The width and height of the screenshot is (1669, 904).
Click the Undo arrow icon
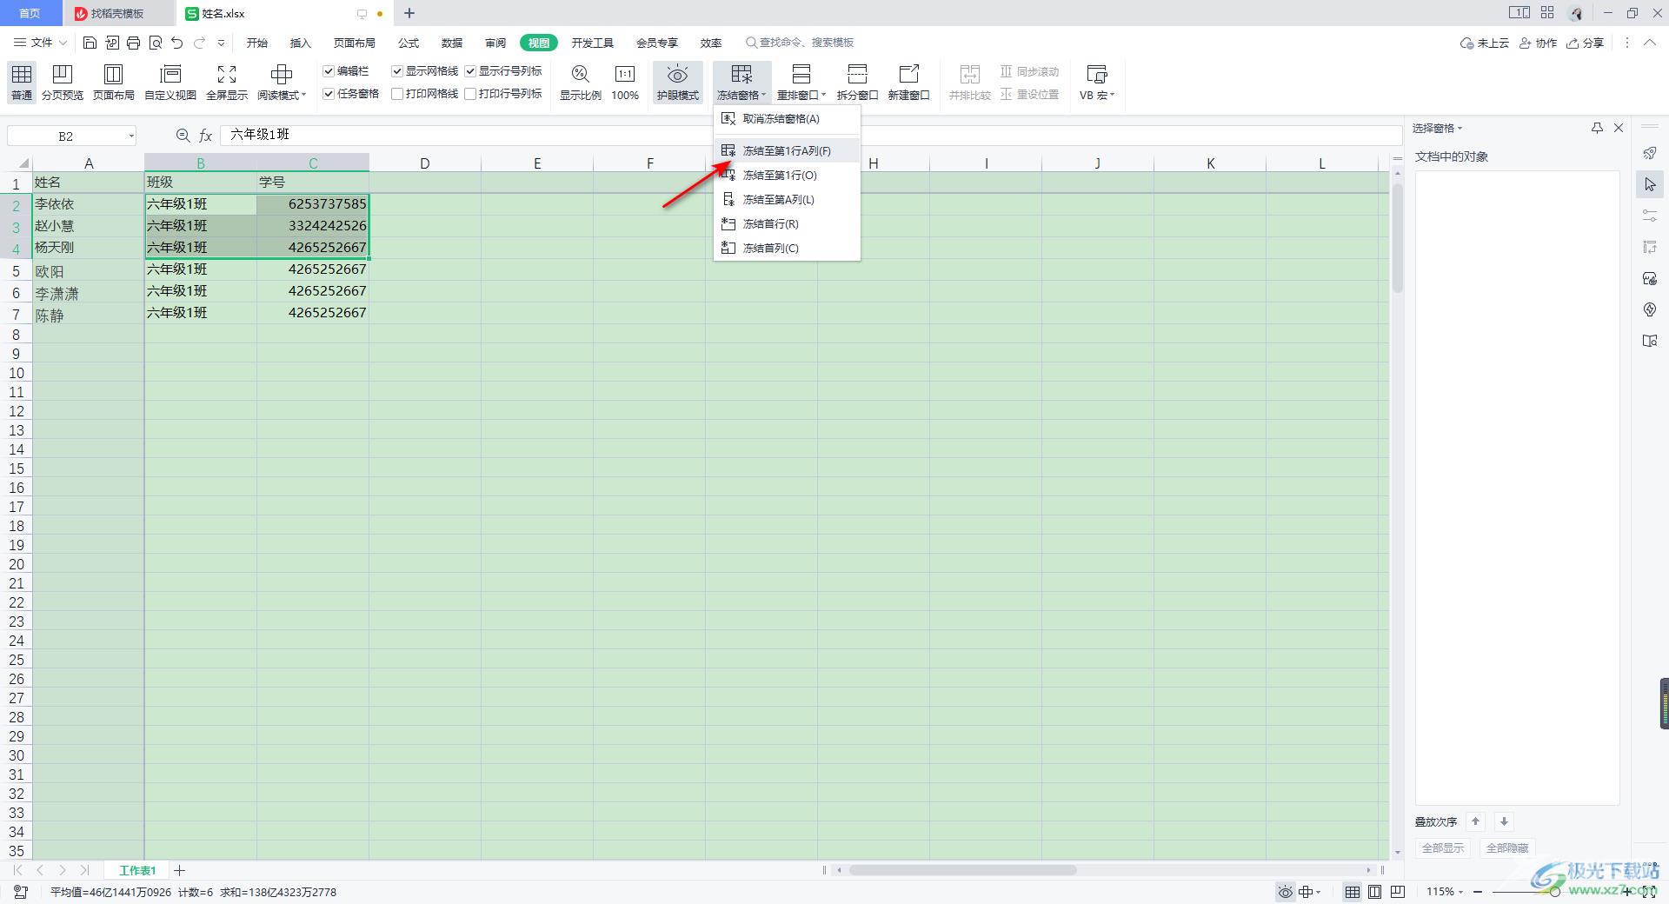click(x=177, y=43)
